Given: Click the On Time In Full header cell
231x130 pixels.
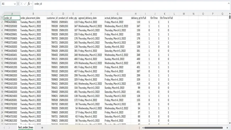Looking at the screenshot, I should (165, 18).
